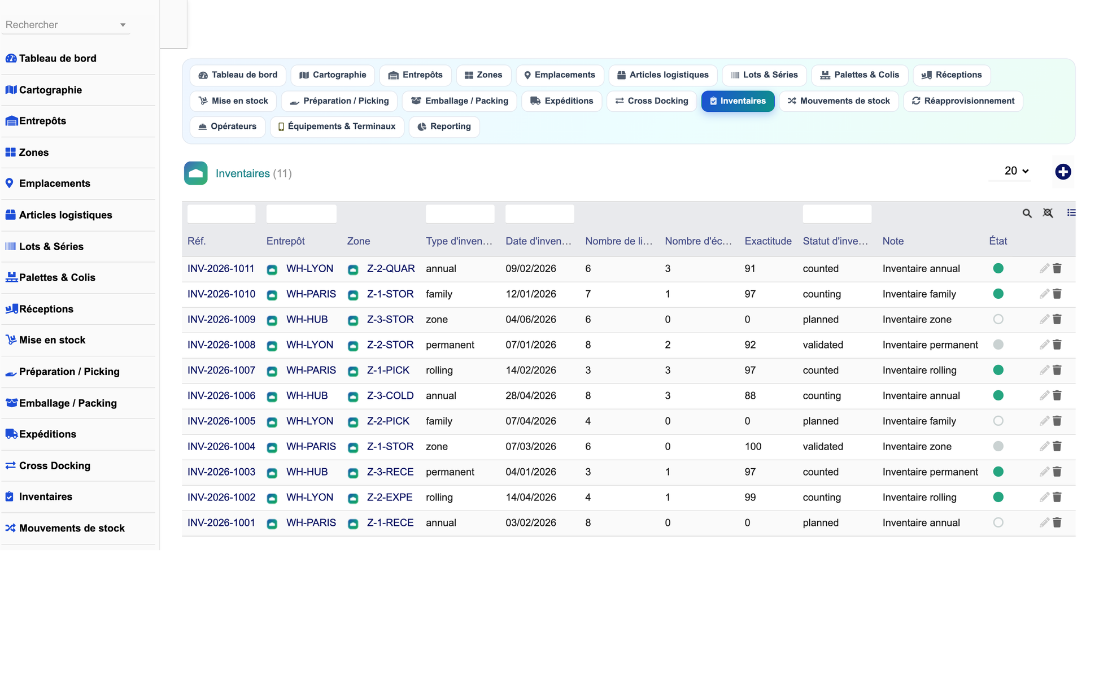Click the add new inventory plus icon
Image resolution: width=1099 pixels, height=680 pixels.
click(x=1063, y=172)
